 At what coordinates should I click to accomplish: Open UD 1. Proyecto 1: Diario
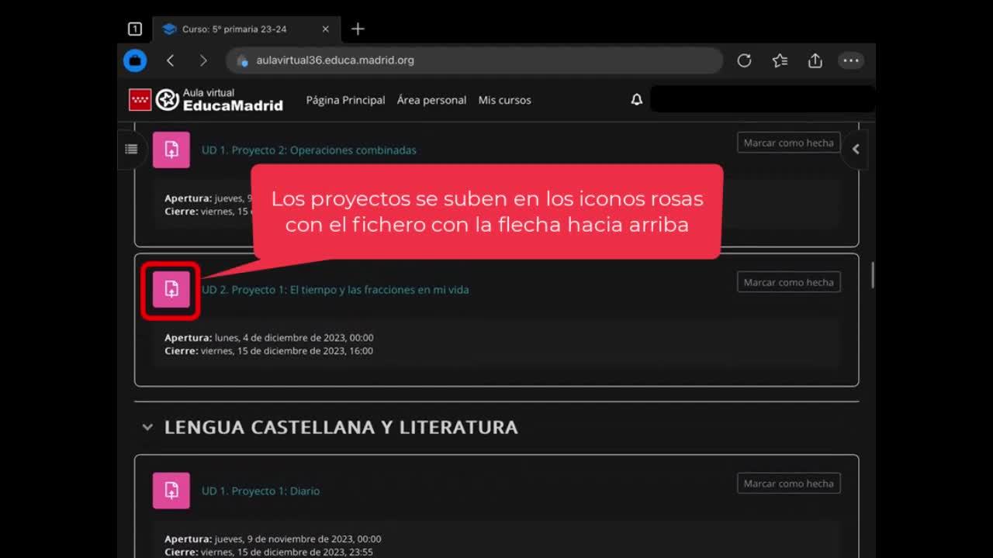pos(261,491)
